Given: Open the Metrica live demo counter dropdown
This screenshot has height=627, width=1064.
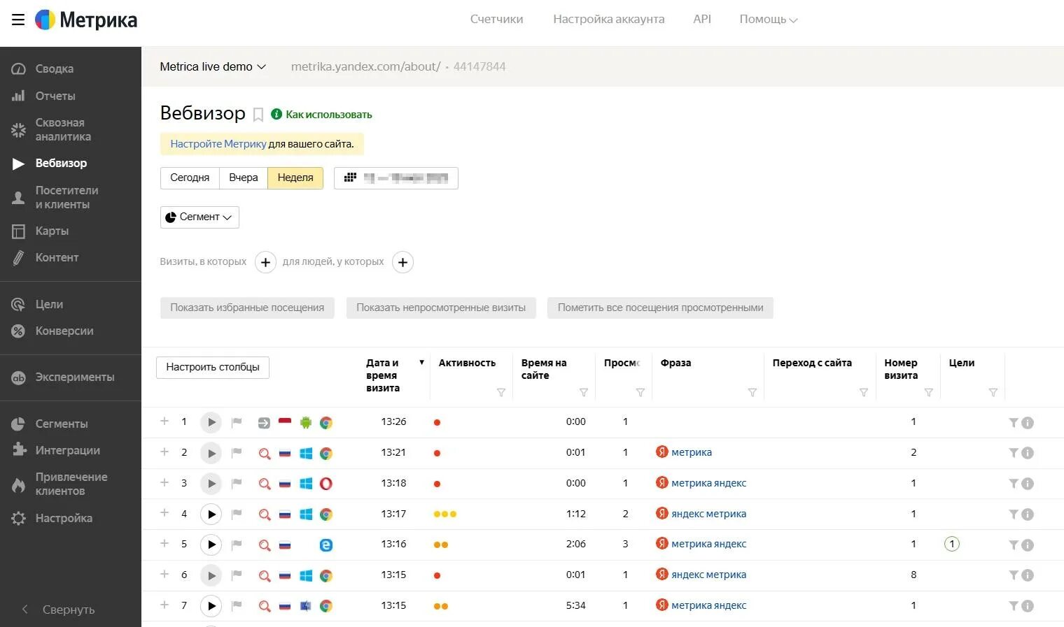Looking at the screenshot, I should click(x=213, y=67).
